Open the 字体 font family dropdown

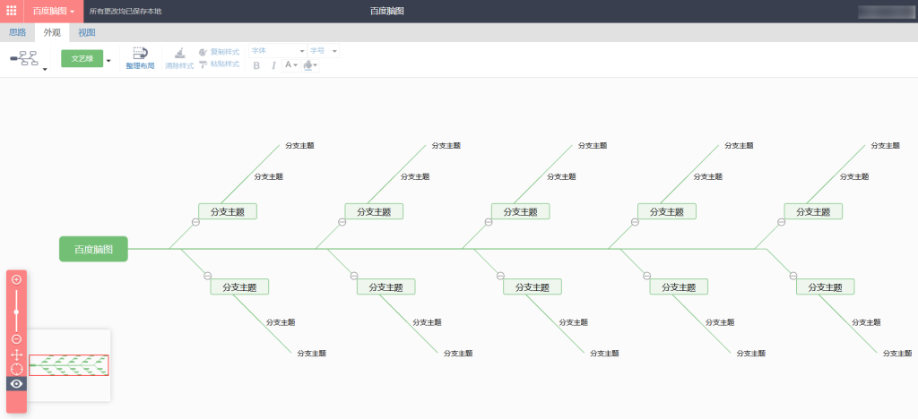[278, 51]
